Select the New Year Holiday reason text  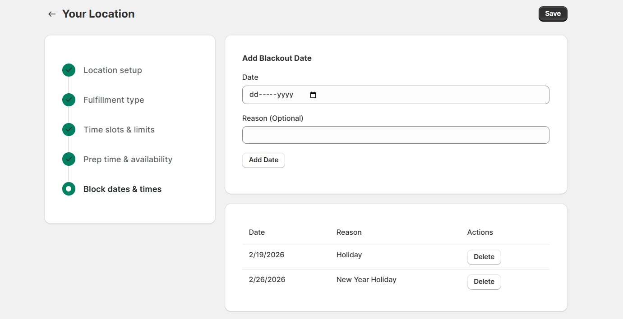tap(366, 280)
